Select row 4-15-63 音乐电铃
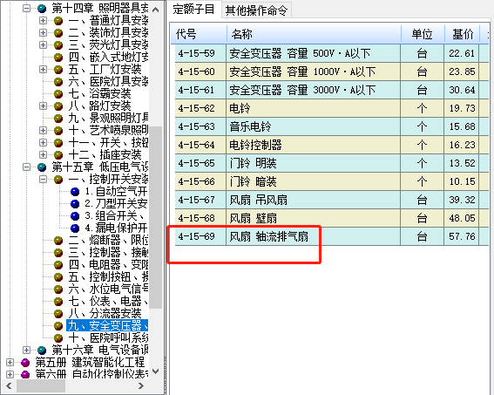 [331, 126]
